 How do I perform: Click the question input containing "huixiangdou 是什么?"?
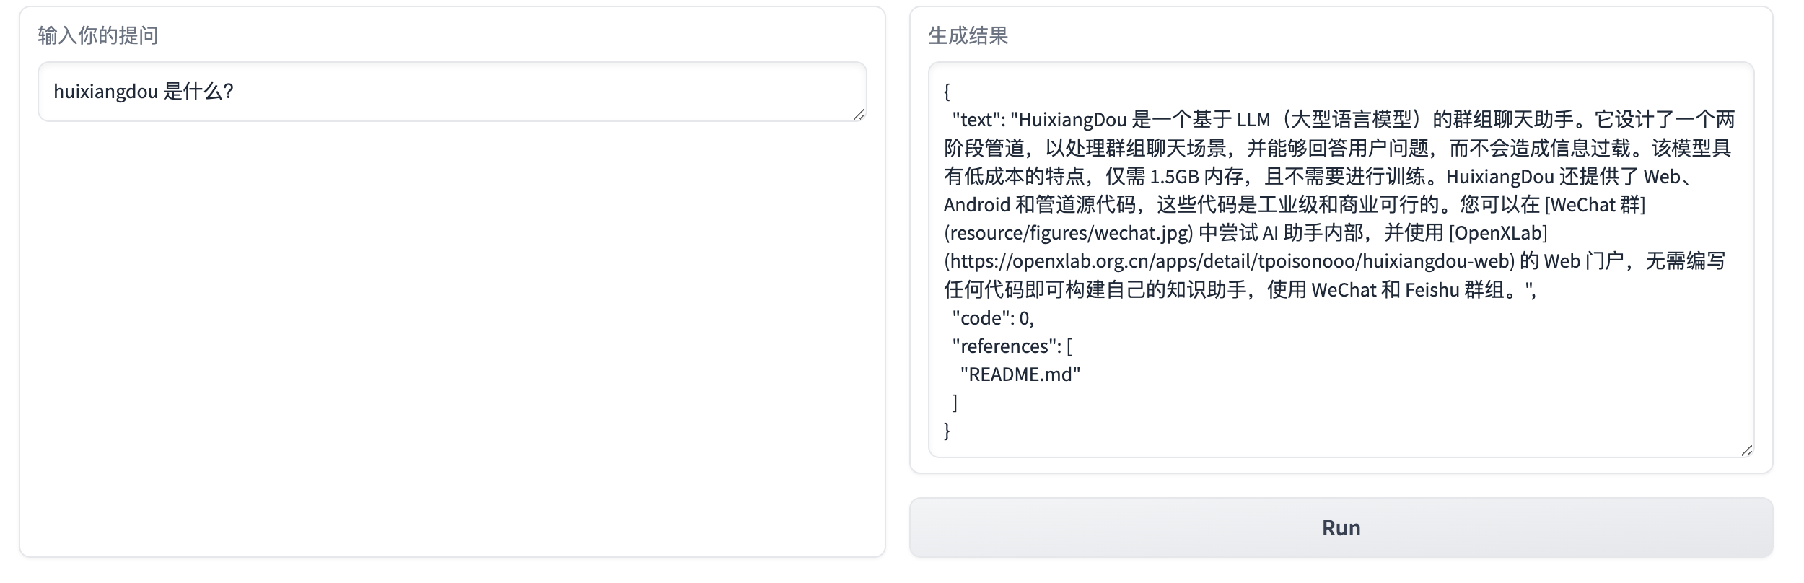[452, 92]
